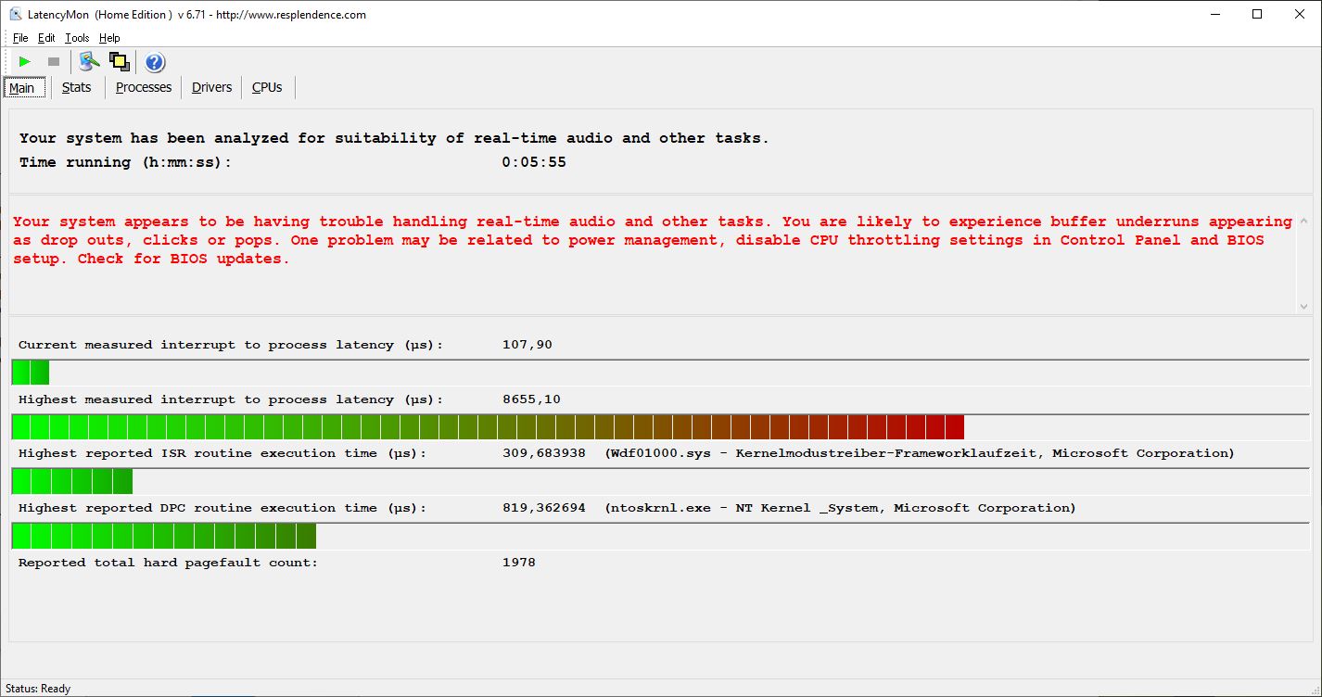The height and width of the screenshot is (697, 1322).
Task: Click the 'Your system has been analyzed' line
Action: pyautogui.click(x=394, y=138)
